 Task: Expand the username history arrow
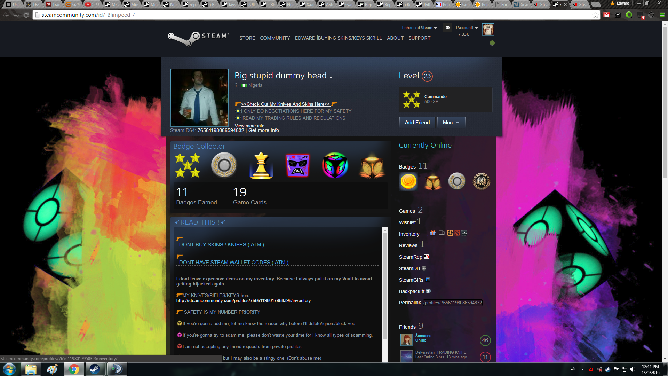click(x=331, y=77)
